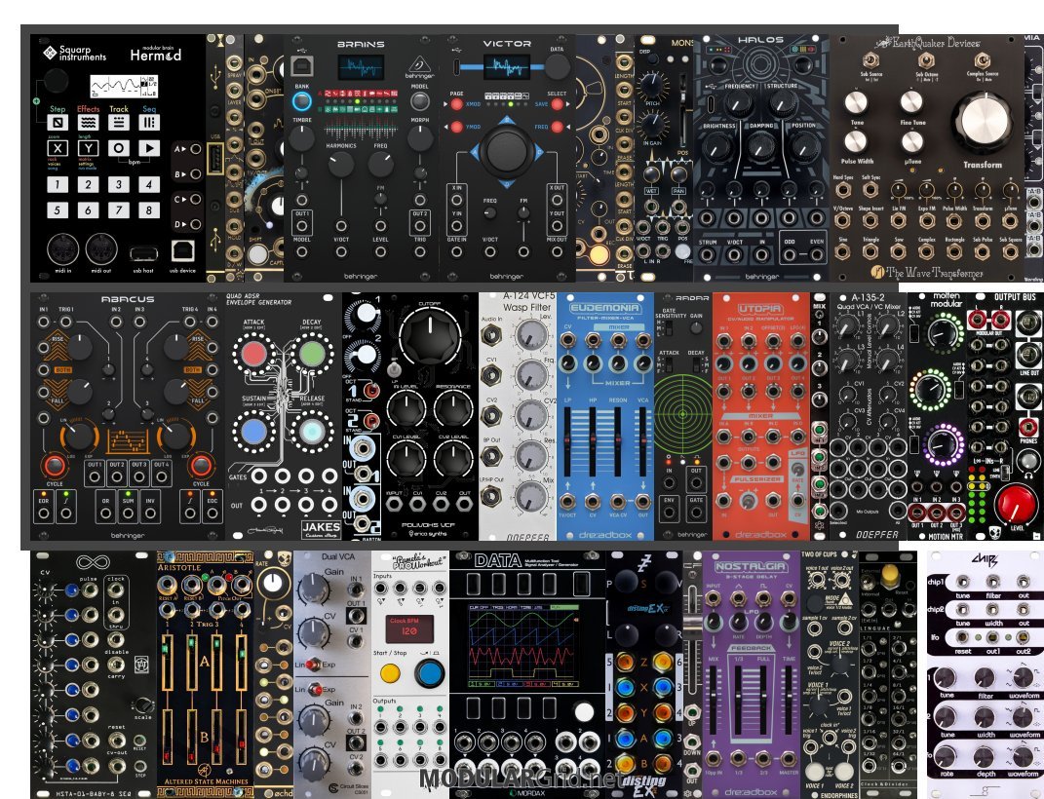The image size is (1044, 799).
Task: Tap track button 1 on Hermod
Action: (58, 184)
